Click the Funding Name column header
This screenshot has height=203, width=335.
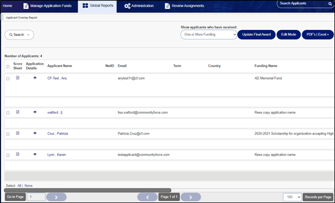coord(266,66)
